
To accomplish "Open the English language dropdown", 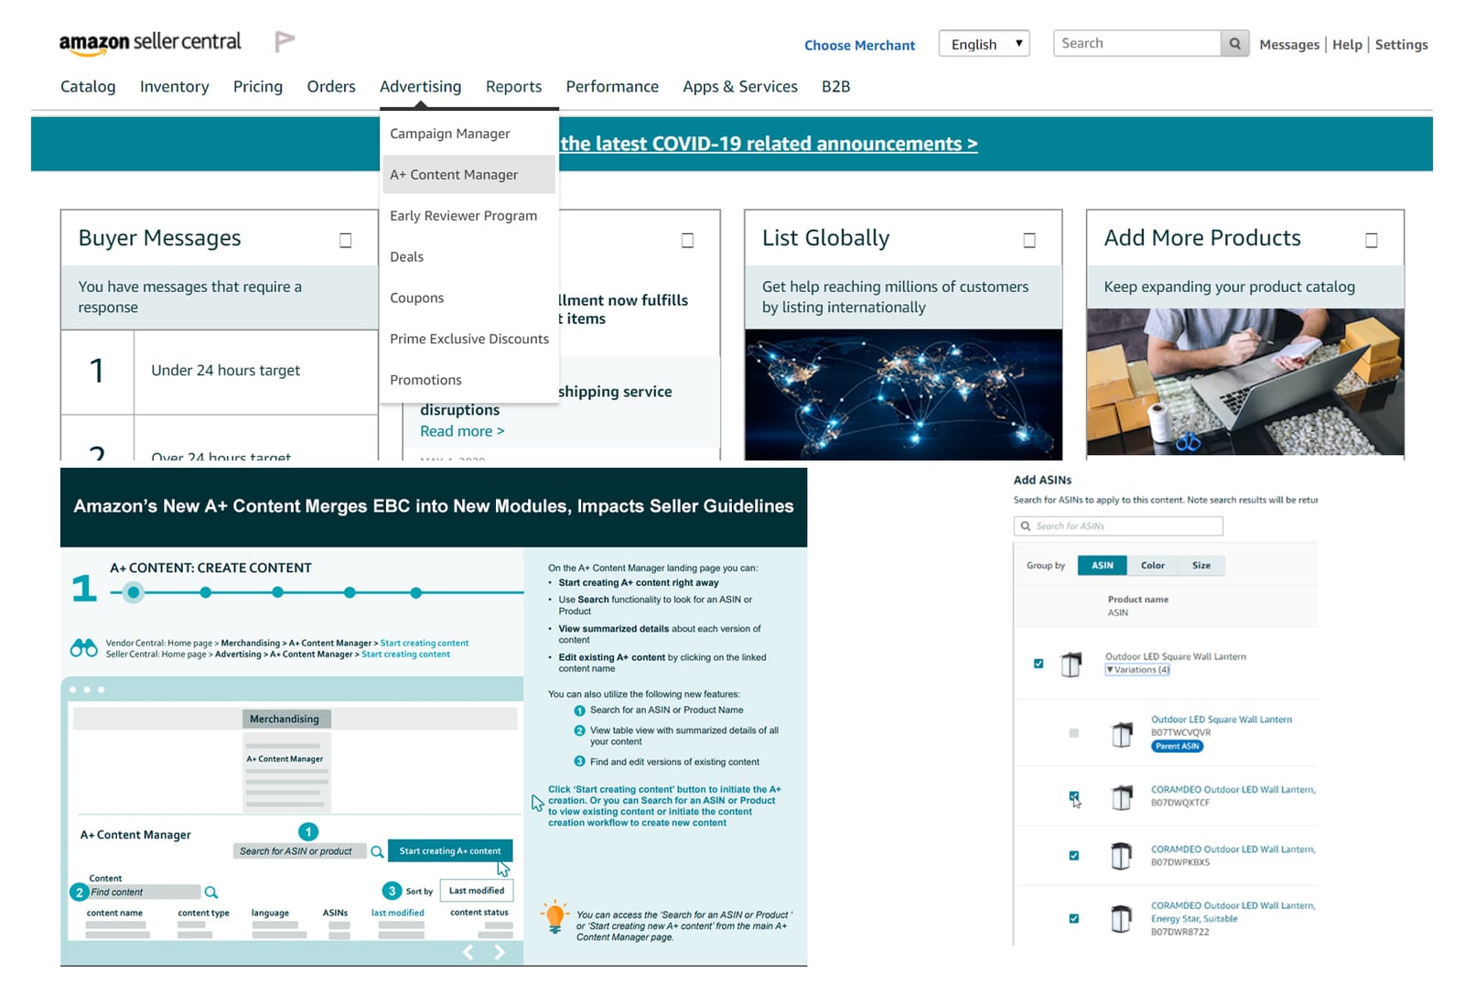I will [985, 44].
